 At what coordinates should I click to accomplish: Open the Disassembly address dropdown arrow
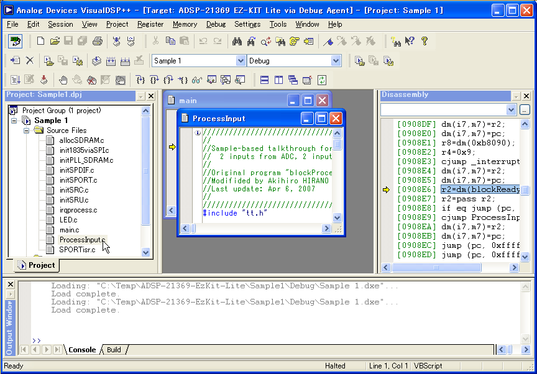pyautogui.click(x=511, y=110)
